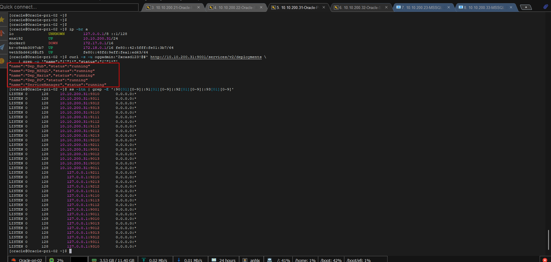Click the upload arrow icon at 0.02 Mb/s
This screenshot has width=551, height=262.
pos(144,260)
